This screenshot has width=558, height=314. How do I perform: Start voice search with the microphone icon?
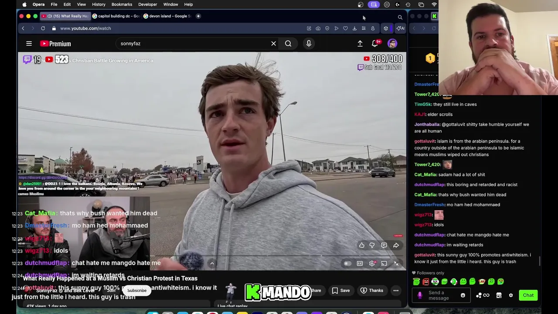point(309,44)
